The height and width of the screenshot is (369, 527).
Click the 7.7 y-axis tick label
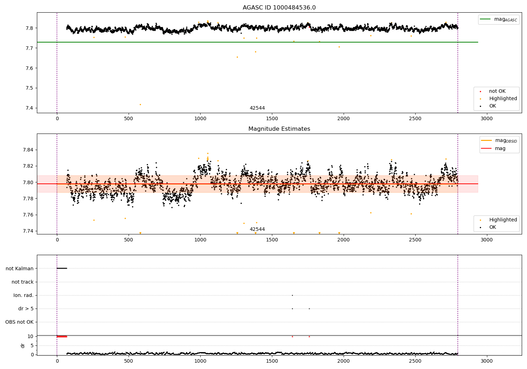pos(29,48)
